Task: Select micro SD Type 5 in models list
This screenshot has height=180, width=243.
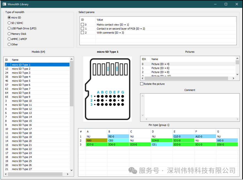Action: pos(21,81)
